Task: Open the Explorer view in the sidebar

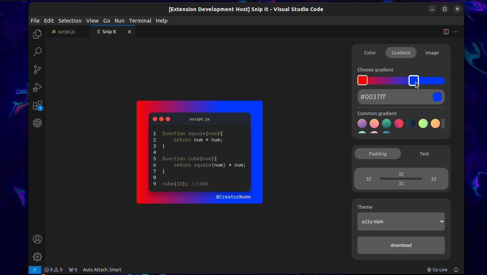Action: coord(37,34)
